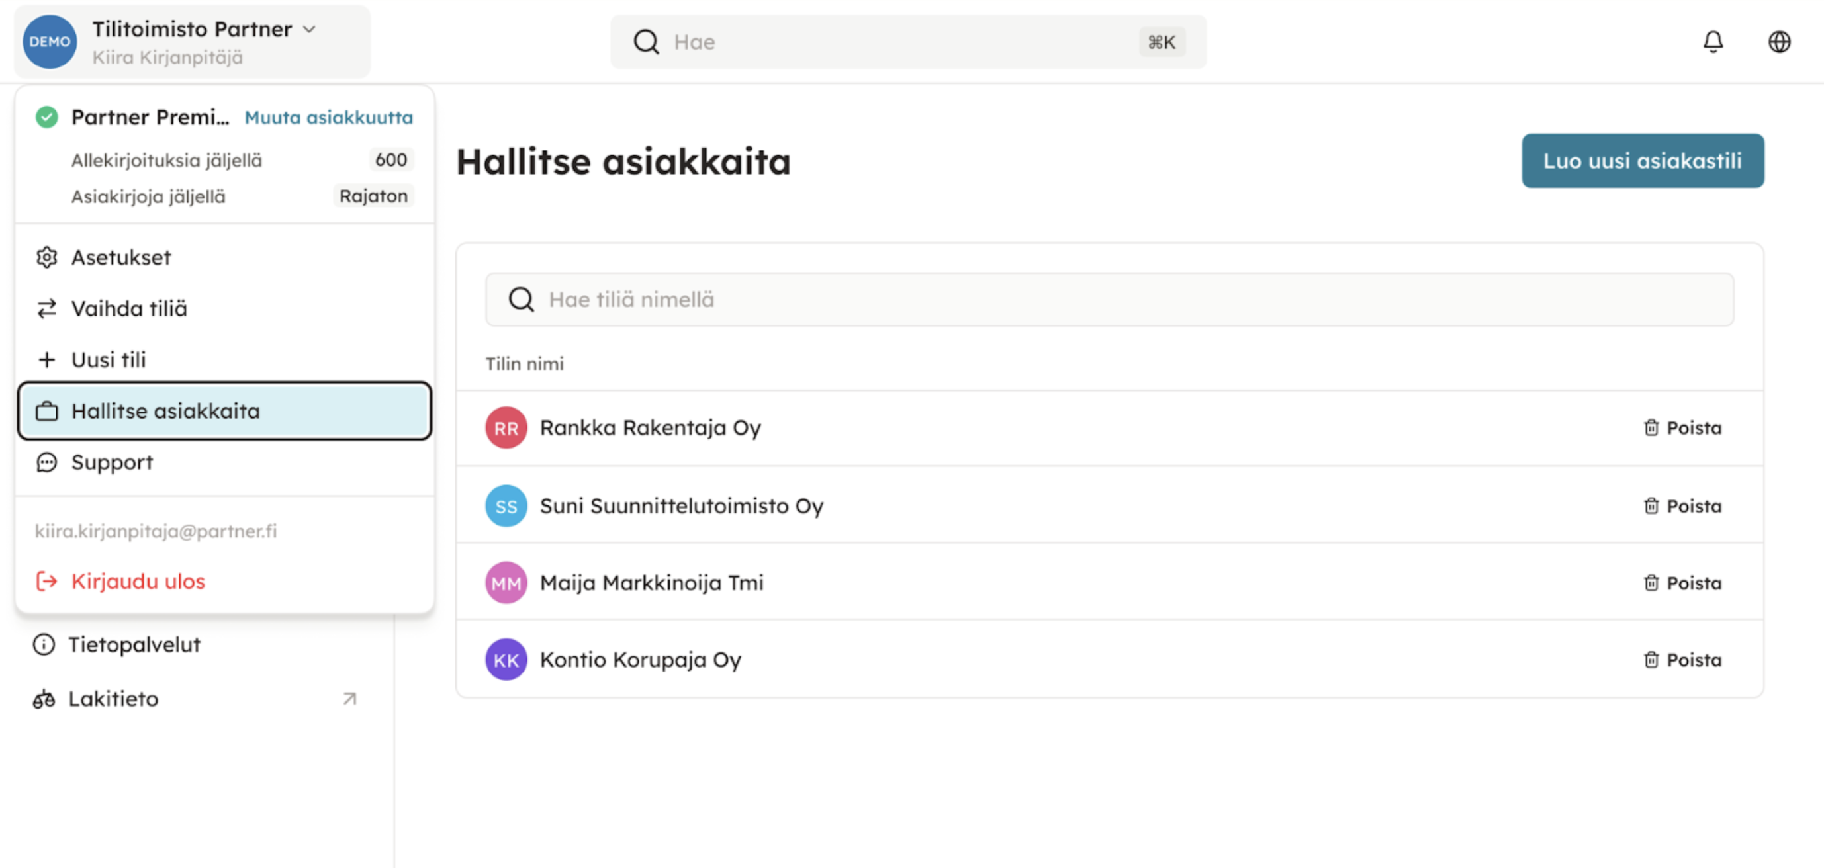This screenshot has height=868, width=1824.
Task: Log out with Kirjaudu ulos
Action: point(138,582)
